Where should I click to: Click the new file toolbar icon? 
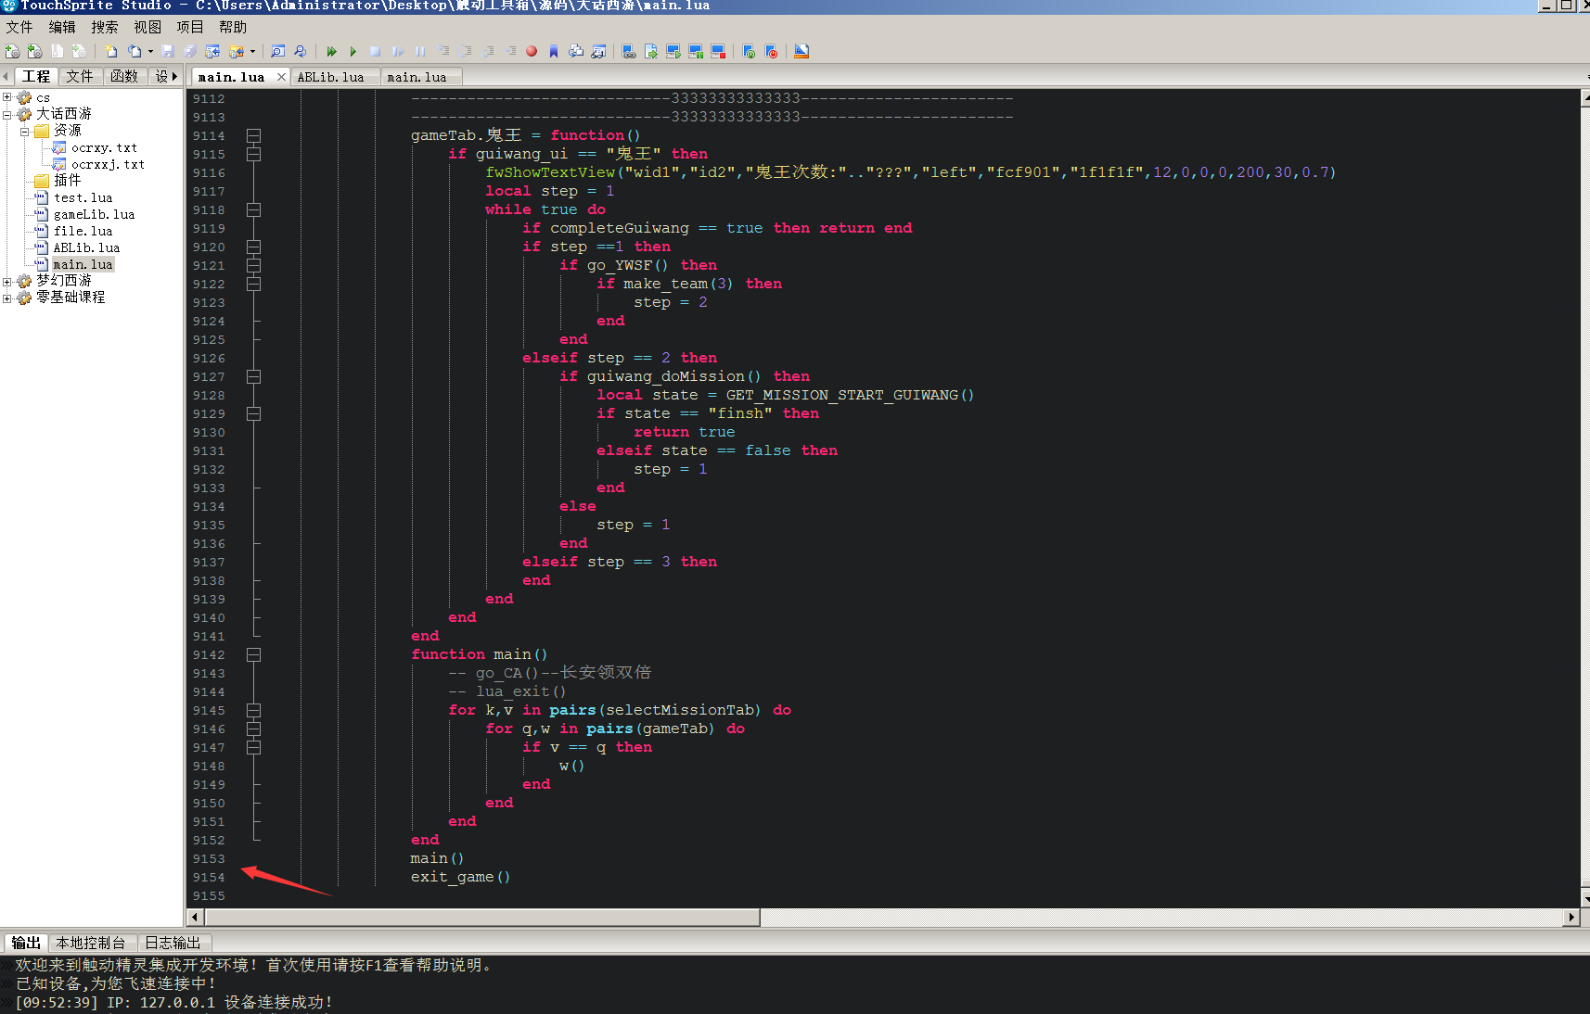[110, 51]
